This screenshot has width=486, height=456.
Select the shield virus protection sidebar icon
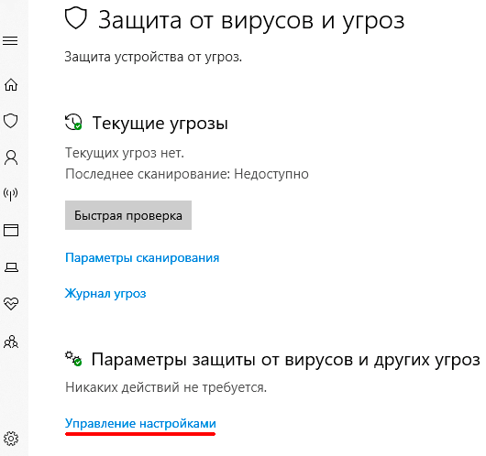(10, 121)
